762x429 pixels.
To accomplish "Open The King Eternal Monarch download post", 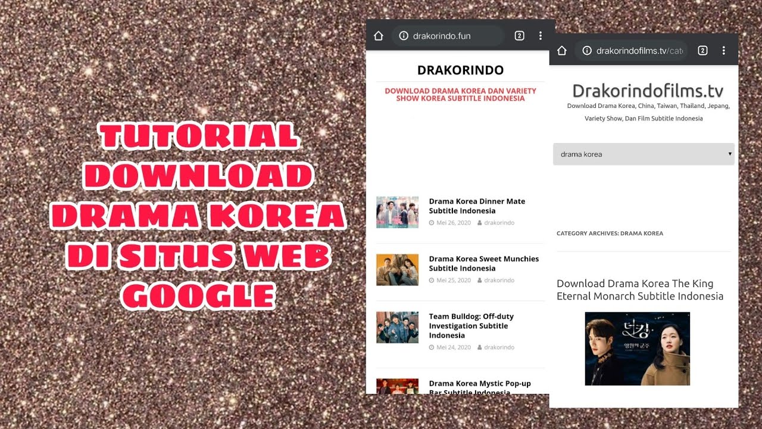I will point(640,290).
